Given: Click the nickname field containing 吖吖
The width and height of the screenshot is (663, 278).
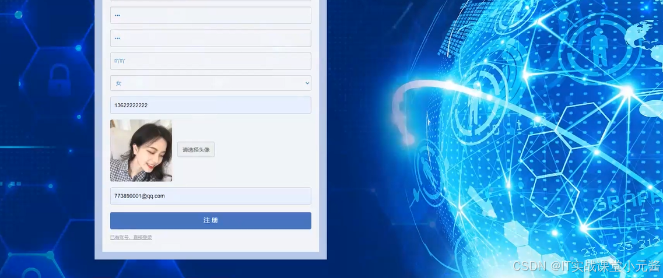Looking at the screenshot, I should (211, 61).
